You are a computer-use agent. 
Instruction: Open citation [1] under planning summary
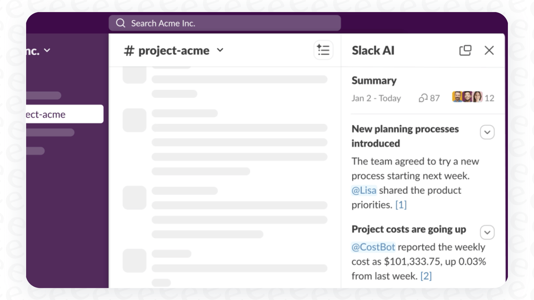click(x=401, y=205)
